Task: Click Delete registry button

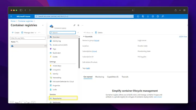Action: pos(99,33)
